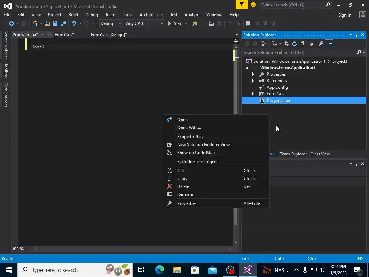Expand the References node
The height and width of the screenshot is (277, 369).
(253, 80)
